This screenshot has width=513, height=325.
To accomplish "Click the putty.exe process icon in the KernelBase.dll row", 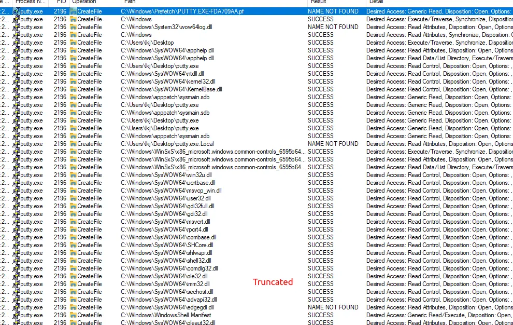I will tap(16, 89).
